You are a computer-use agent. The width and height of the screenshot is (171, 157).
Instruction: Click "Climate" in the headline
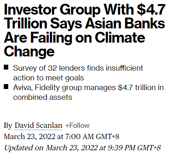click(120, 37)
